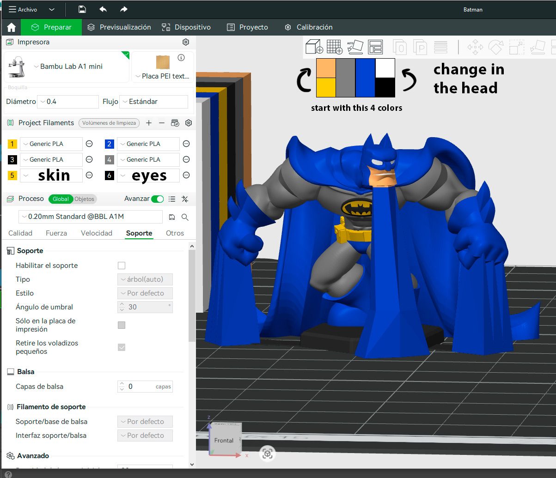The height and width of the screenshot is (478, 556).
Task: Save the project with the floppy icon
Action: 82,9
